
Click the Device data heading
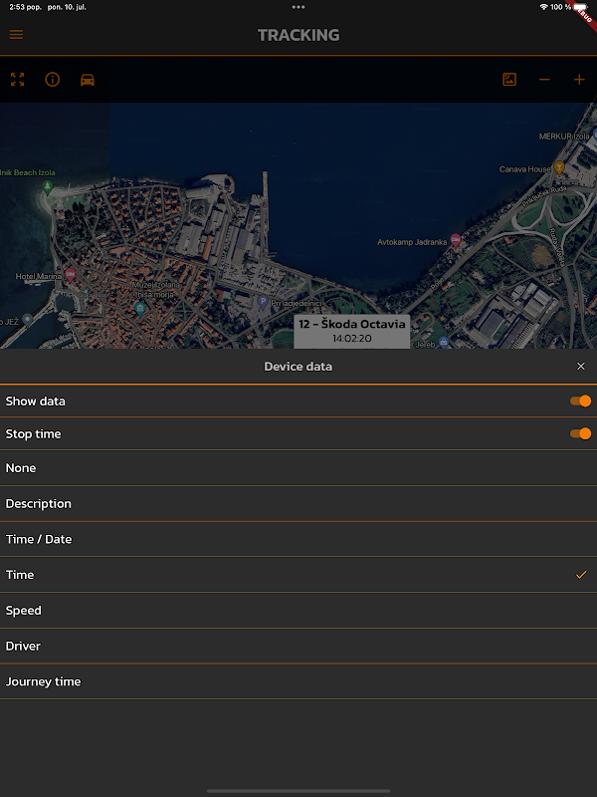[x=298, y=367]
